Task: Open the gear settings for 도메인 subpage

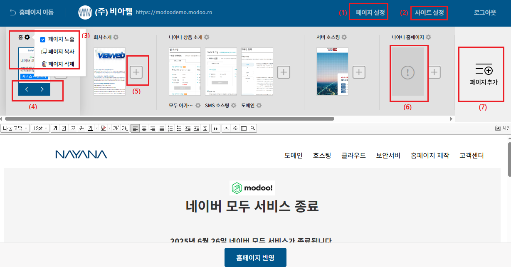Action: click(x=259, y=106)
